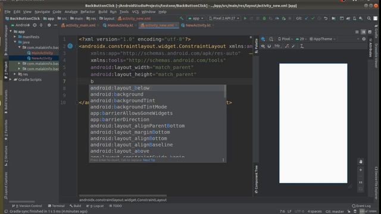
Task: Hide the Project panel with the minus icon
Action: click(55, 25)
